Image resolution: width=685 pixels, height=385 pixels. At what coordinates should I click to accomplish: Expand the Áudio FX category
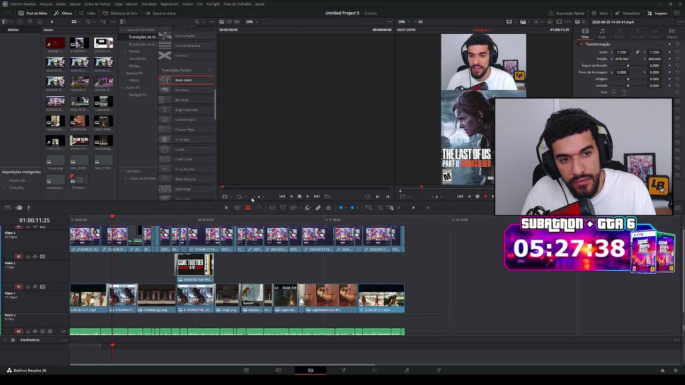coord(121,88)
